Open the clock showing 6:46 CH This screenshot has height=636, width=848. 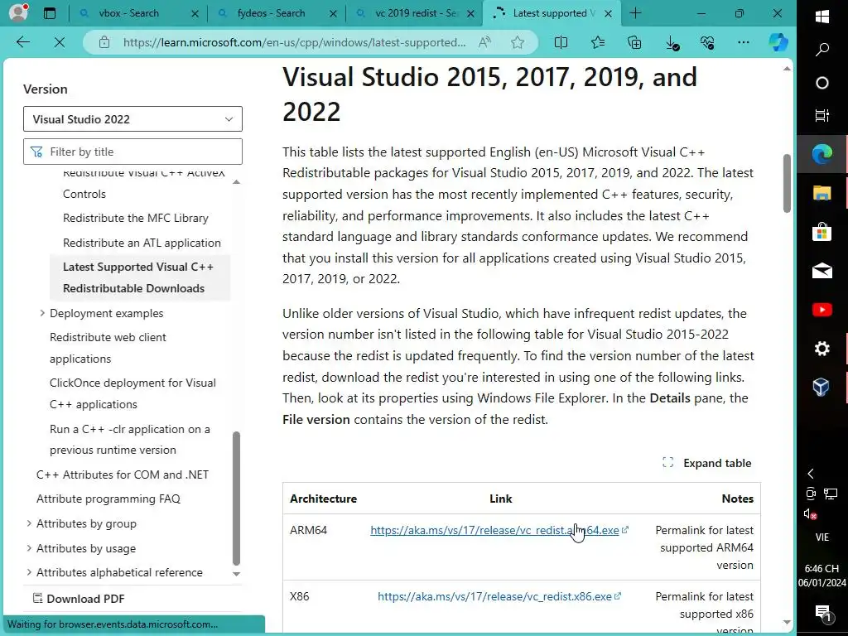pyautogui.click(x=822, y=576)
